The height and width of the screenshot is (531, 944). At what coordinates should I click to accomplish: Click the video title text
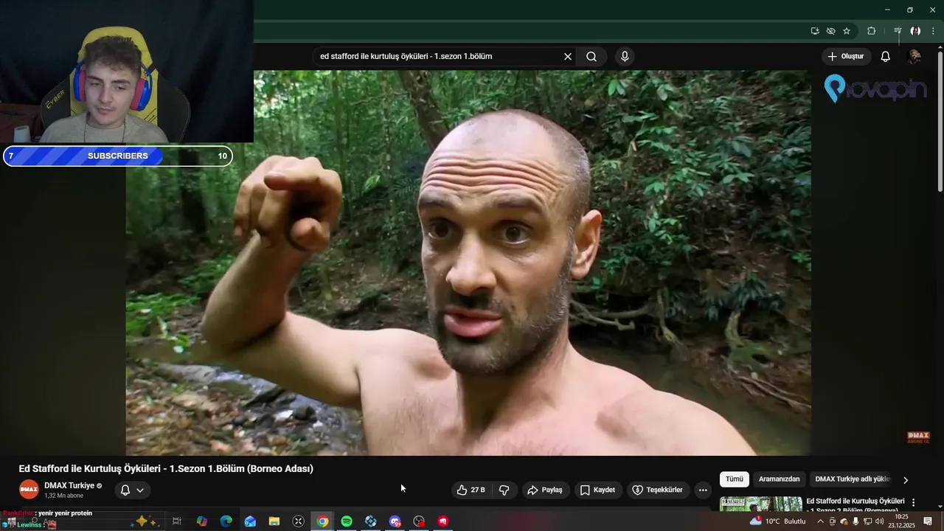click(166, 469)
